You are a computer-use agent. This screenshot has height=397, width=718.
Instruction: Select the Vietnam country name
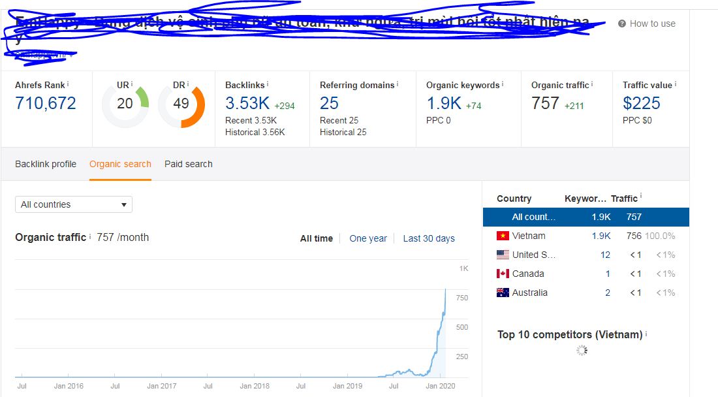click(529, 236)
